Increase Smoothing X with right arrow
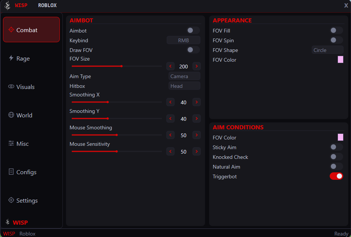Viewport: 351px width, 237px height. [x=197, y=102]
